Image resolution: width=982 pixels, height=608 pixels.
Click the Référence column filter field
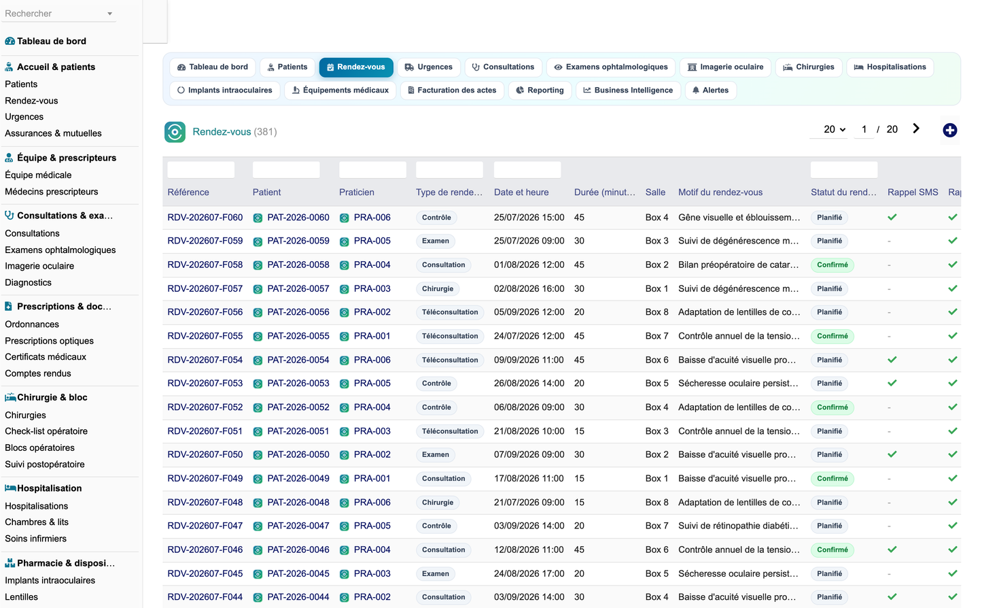point(201,170)
